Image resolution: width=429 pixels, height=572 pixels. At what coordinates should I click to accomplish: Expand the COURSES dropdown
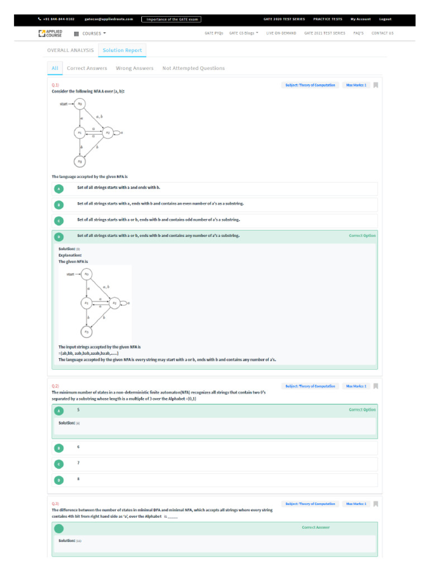(x=94, y=34)
